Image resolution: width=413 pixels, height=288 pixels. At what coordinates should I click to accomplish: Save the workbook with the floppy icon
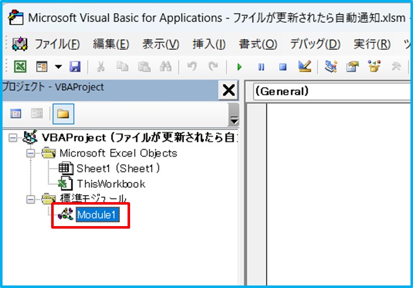tap(75, 67)
